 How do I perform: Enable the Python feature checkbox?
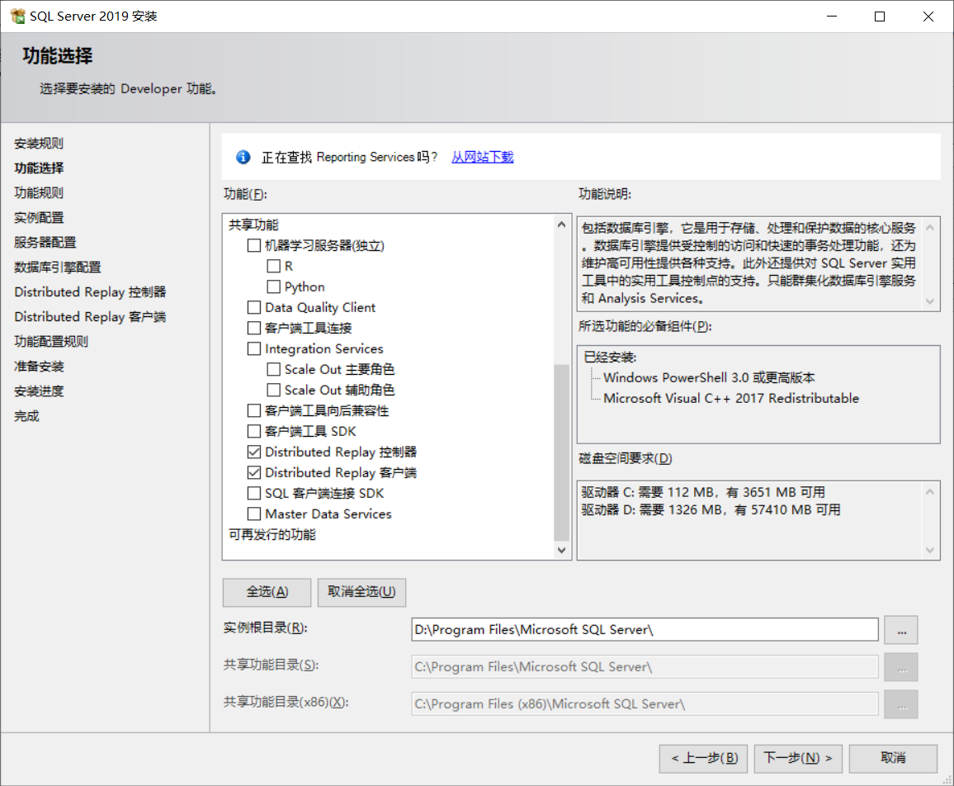point(274,286)
